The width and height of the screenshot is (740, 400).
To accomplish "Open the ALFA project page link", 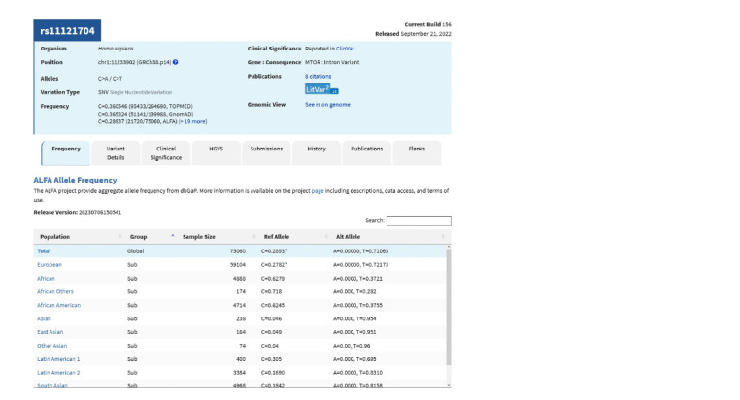I will (318, 191).
